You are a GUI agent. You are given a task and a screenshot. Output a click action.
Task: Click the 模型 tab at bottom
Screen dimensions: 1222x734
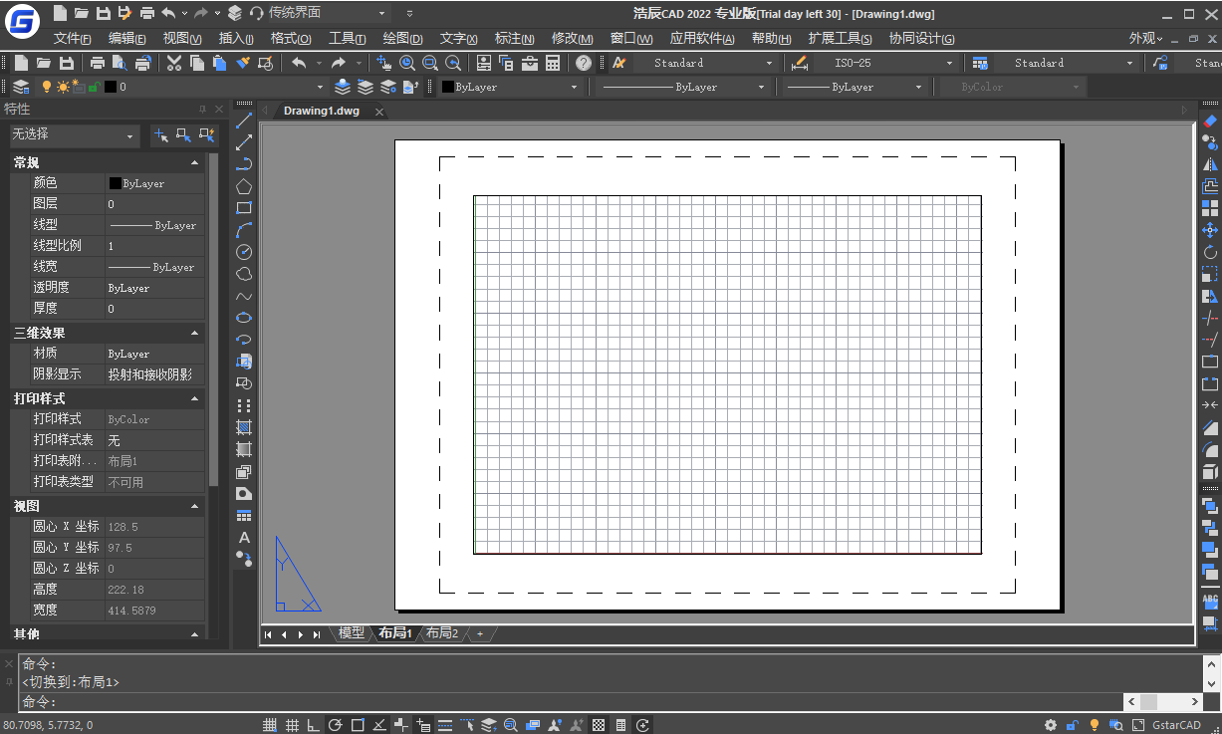(351, 632)
